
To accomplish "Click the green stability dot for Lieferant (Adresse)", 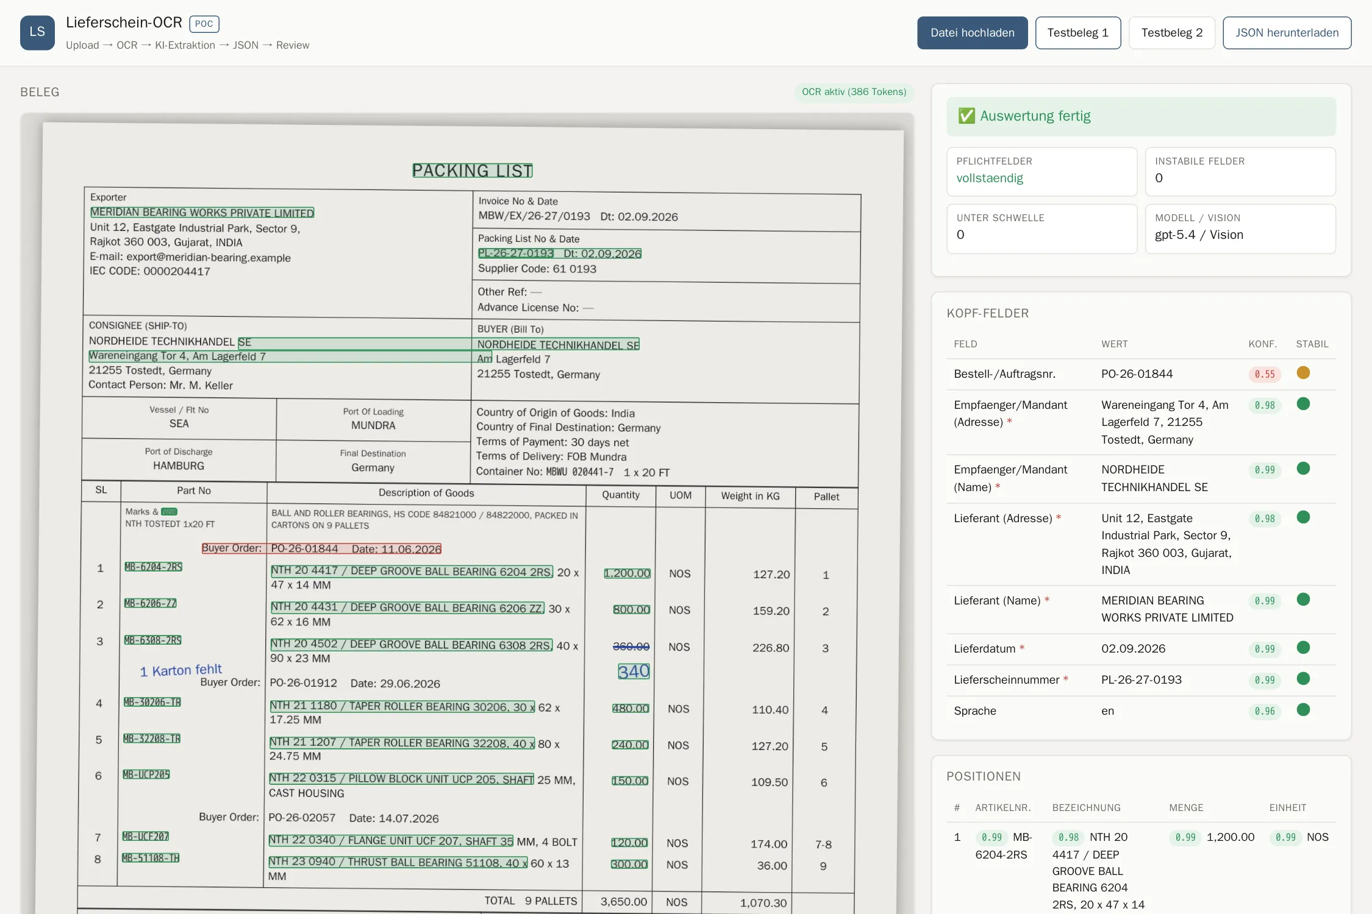I will (x=1303, y=517).
